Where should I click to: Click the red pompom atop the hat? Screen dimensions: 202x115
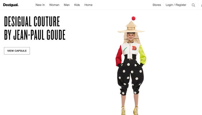pyautogui.click(x=133, y=18)
